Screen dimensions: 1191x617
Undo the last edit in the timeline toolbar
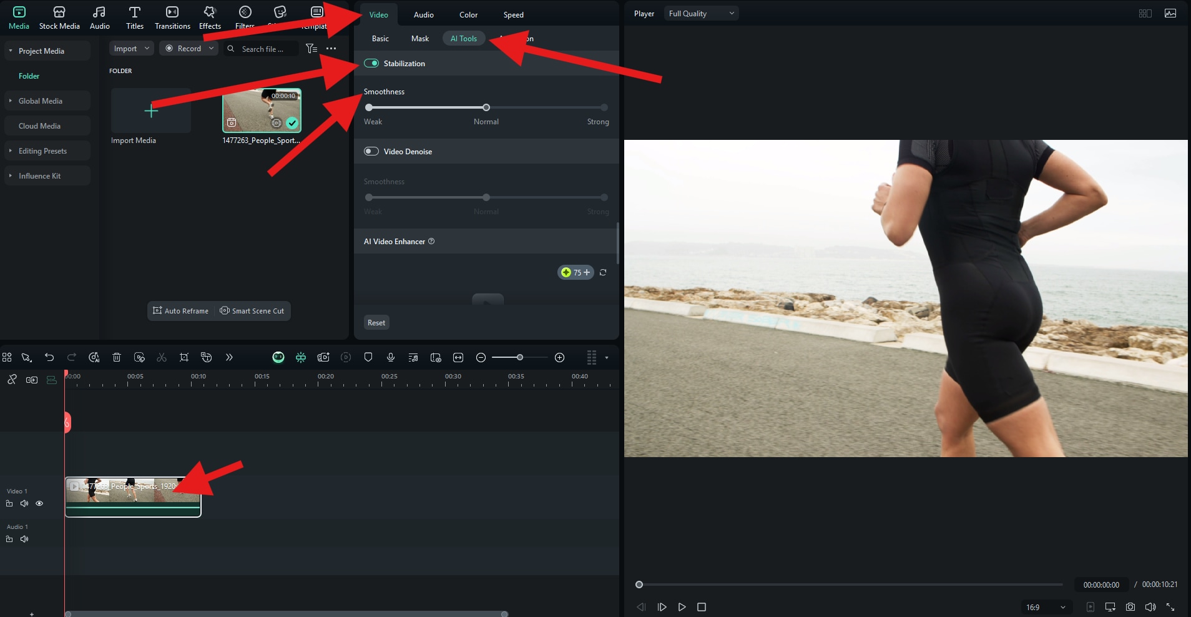click(49, 357)
